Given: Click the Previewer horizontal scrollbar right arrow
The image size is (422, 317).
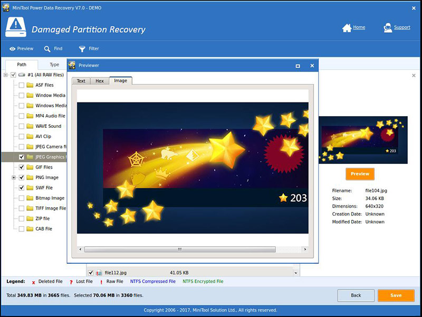Looking at the screenshot, I should (304, 248).
